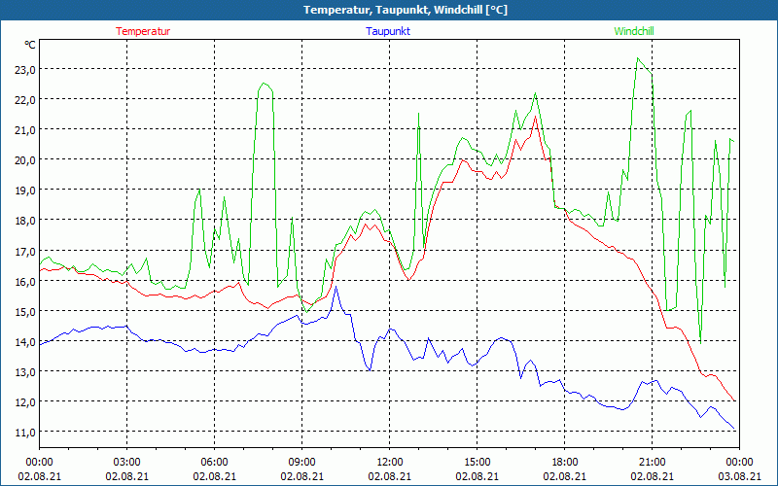The width and height of the screenshot is (778, 486).
Task: Select the 18,0 y-axis label
Action: [x=23, y=221]
